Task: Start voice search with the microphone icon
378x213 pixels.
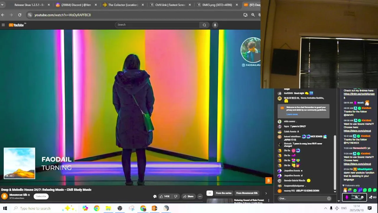Action: click(215, 25)
